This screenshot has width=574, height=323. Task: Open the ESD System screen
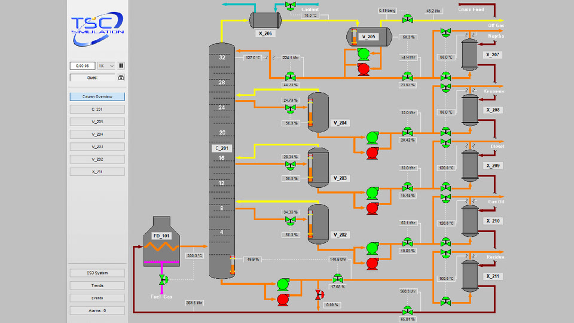[x=97, y=273]
